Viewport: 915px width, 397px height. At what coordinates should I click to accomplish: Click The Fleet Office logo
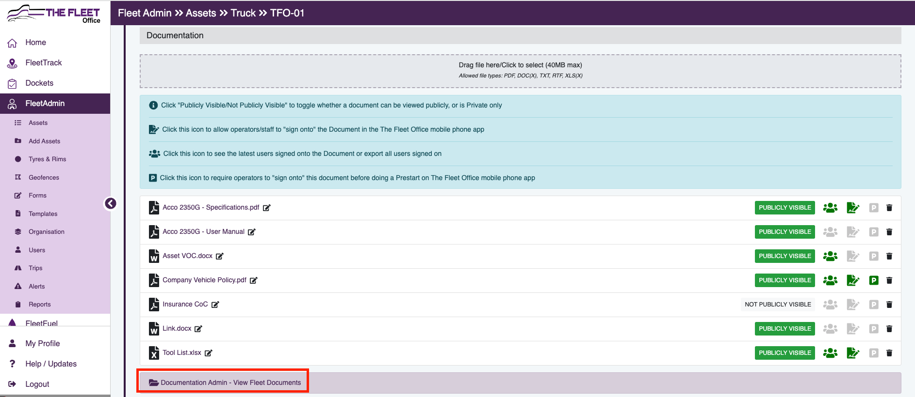53,14
